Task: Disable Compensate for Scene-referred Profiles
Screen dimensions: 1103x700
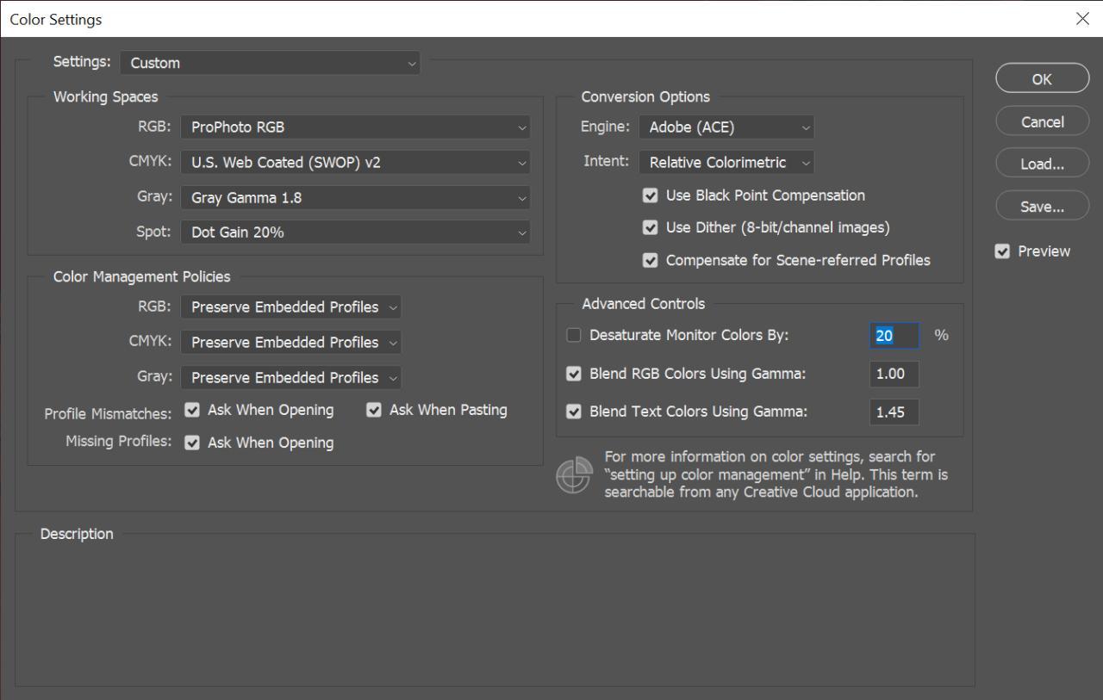Action: (651, 260)
